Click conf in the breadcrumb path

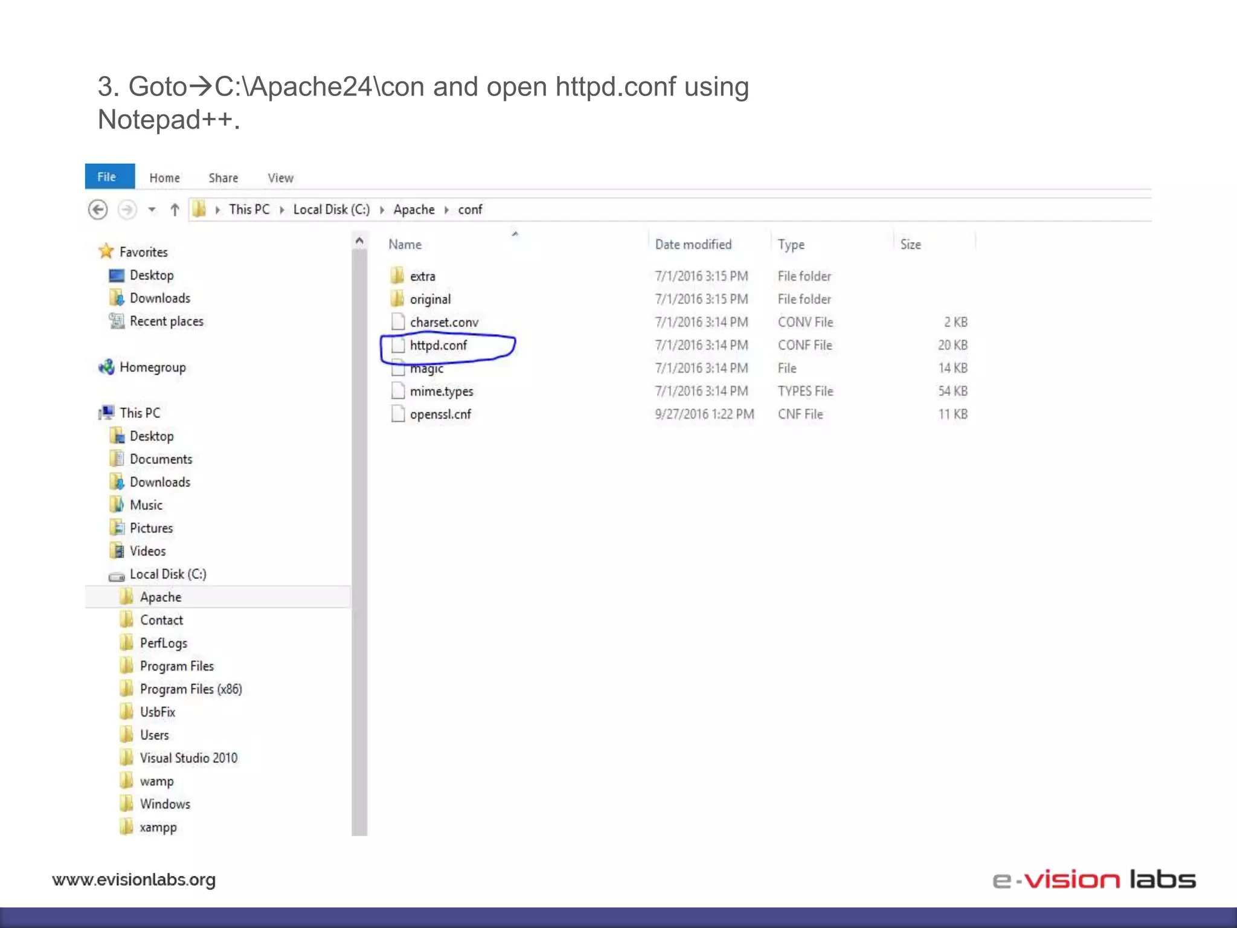470,209
